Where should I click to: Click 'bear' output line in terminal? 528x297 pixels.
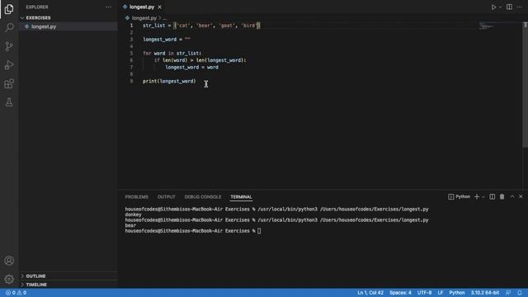(x=130, y=225)
